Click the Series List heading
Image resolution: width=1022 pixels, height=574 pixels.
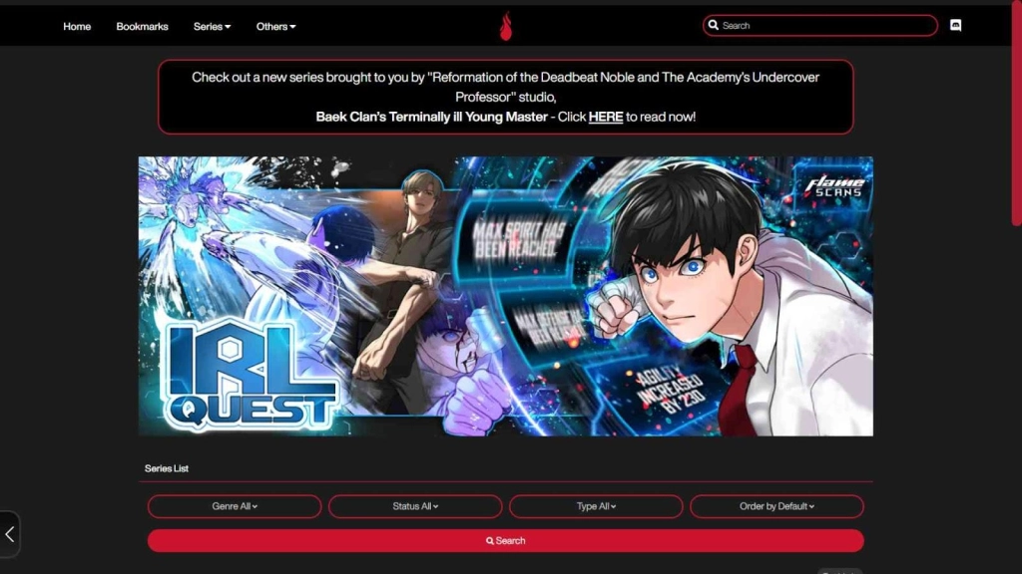click(167, 468)
